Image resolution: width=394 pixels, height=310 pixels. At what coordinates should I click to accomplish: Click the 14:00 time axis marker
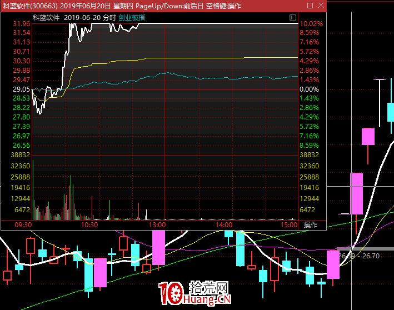(x=224, y=224)
